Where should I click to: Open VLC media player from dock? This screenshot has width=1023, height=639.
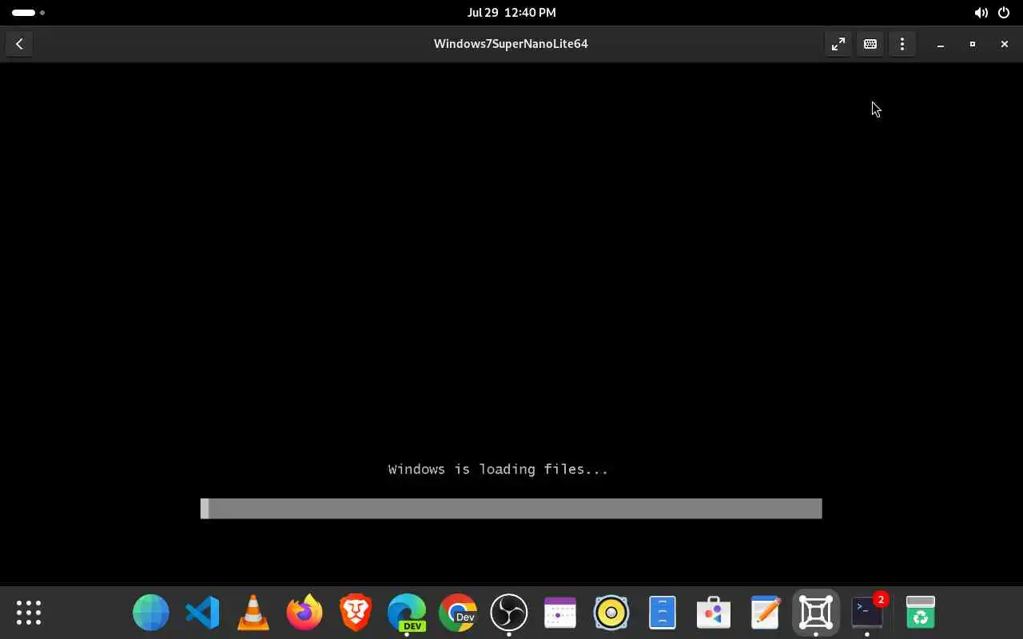pos(253,613)
